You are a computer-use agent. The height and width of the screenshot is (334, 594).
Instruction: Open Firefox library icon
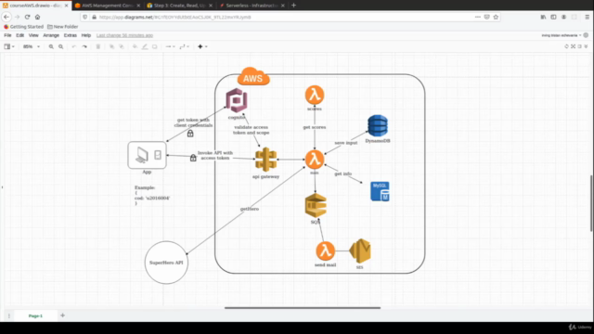543,17
